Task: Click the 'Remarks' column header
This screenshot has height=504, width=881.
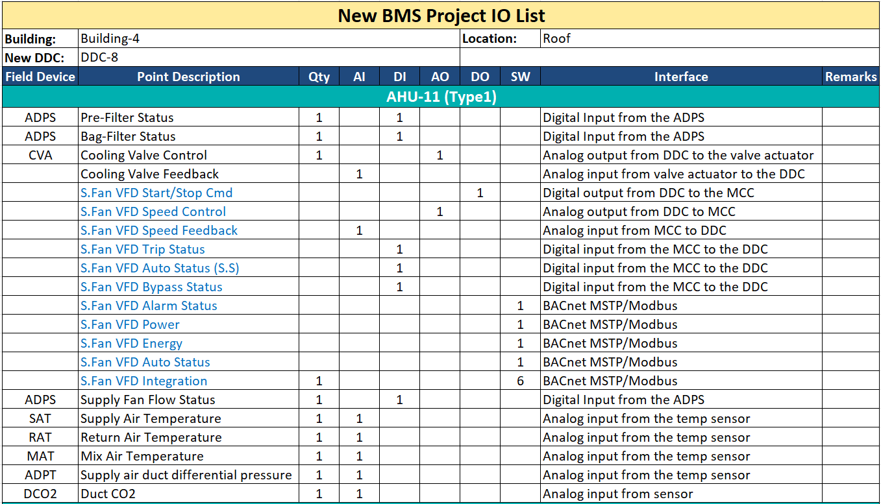Action: click(851, 77)
